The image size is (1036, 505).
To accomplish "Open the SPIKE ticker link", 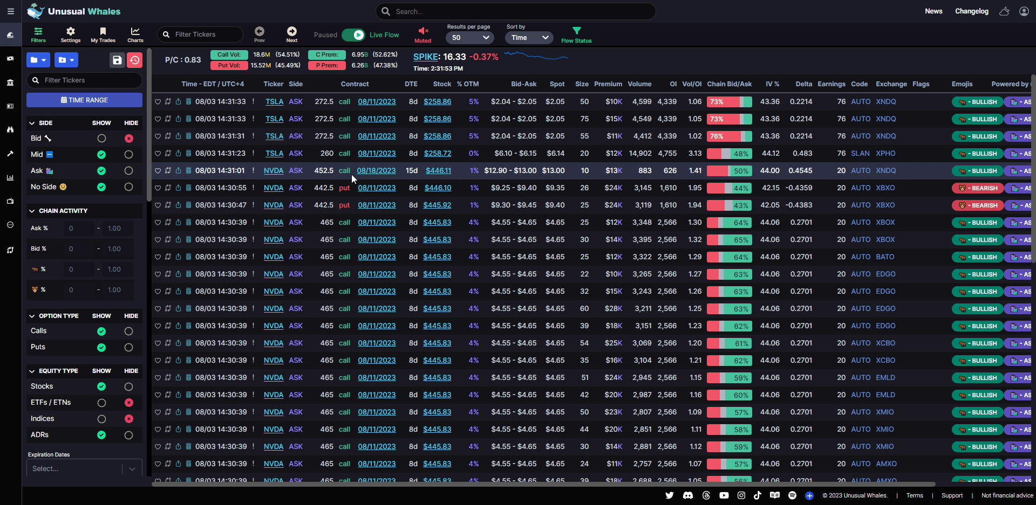I will pos(426,57).
